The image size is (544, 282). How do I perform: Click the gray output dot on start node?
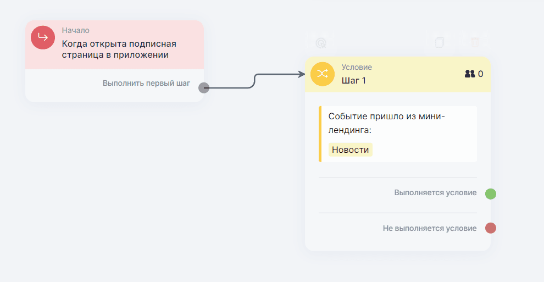203,87
